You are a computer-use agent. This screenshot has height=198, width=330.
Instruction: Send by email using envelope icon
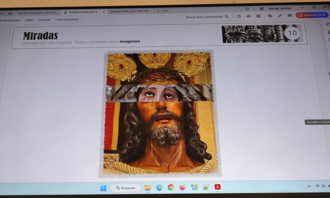290,15
